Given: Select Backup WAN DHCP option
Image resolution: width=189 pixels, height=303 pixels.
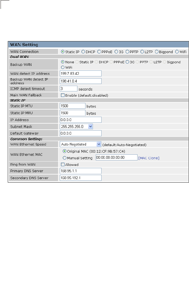Looking at the screenshot, I should (x=96, y=62).
